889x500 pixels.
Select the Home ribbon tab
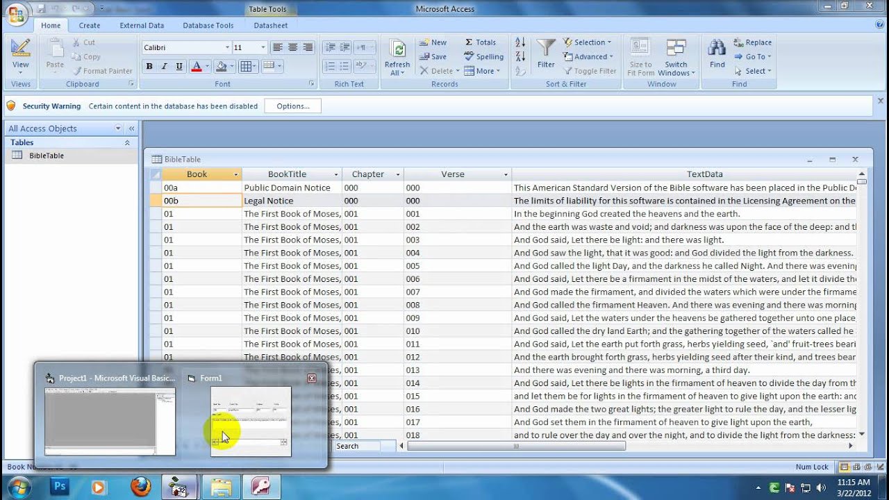51,26
